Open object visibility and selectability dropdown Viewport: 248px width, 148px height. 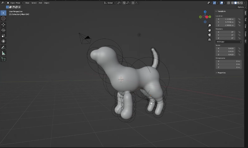[x=210, y=3]
